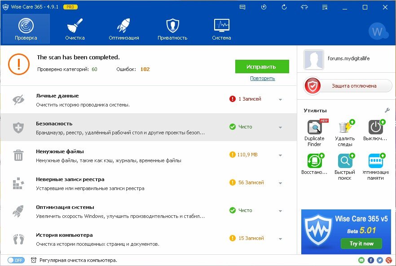Expand the История компьютера row arrow

[280, 239]
